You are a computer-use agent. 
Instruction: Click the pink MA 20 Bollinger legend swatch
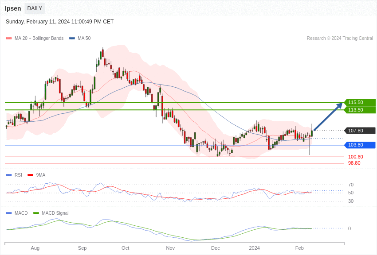[x=9, y=39]
